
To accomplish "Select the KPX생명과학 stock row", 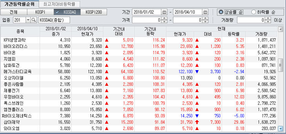I will [139, 40].
